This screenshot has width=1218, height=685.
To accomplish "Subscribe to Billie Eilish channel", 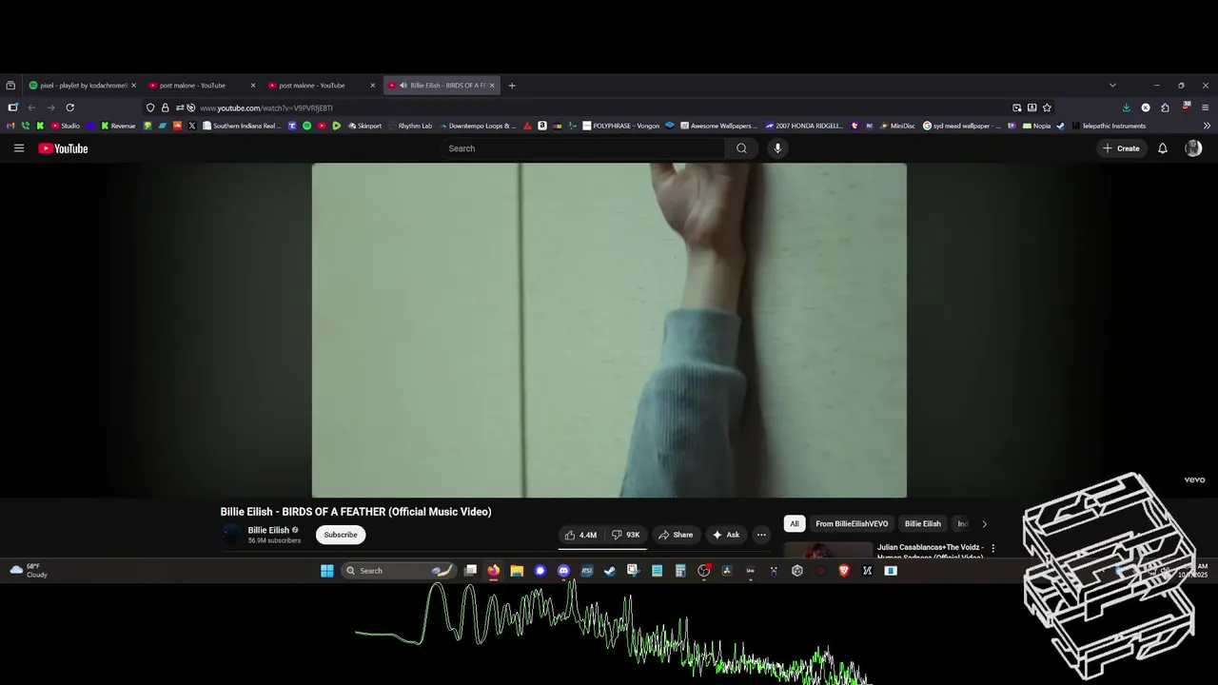I will pos(341,535).
